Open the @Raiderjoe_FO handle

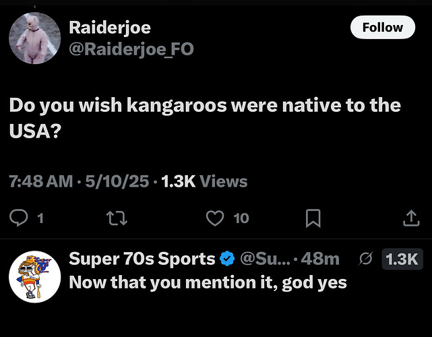click(131, 49)
